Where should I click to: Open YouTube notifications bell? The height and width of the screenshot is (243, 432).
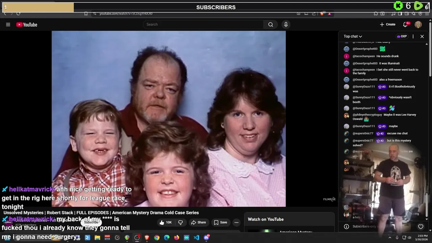tap(406, 24)
